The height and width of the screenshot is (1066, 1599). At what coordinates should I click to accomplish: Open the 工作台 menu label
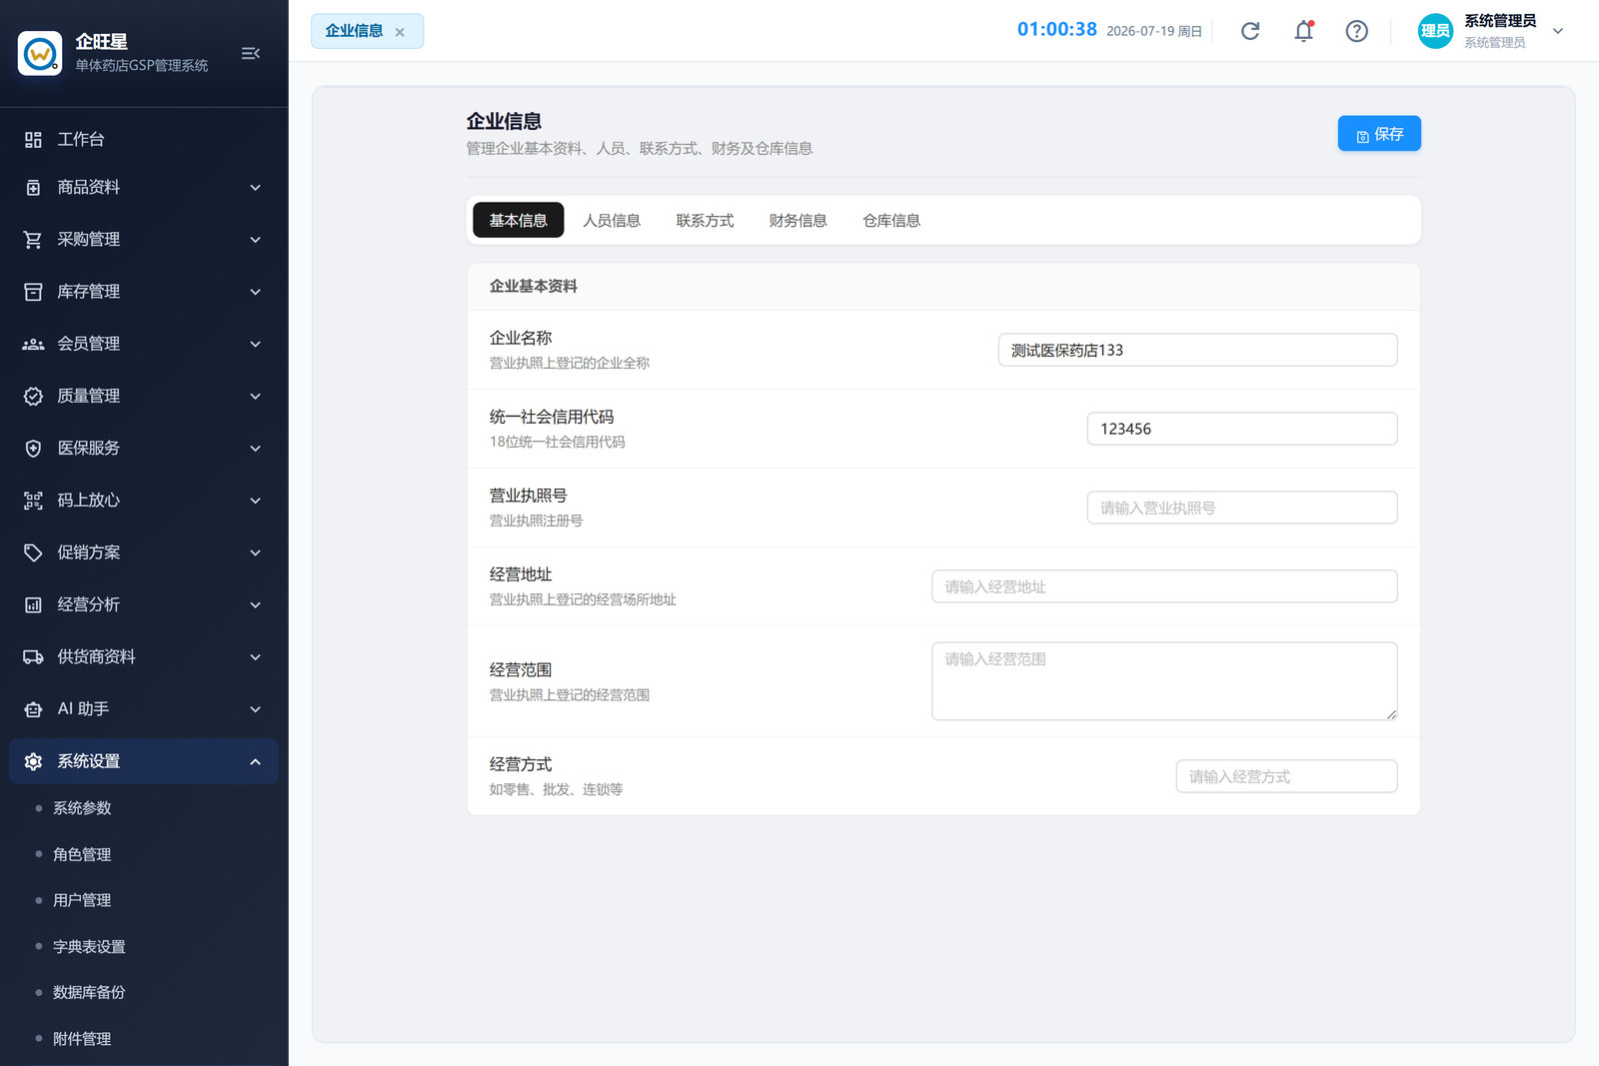pos(81,140)
